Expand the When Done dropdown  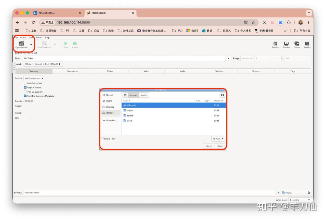point(300,200)
